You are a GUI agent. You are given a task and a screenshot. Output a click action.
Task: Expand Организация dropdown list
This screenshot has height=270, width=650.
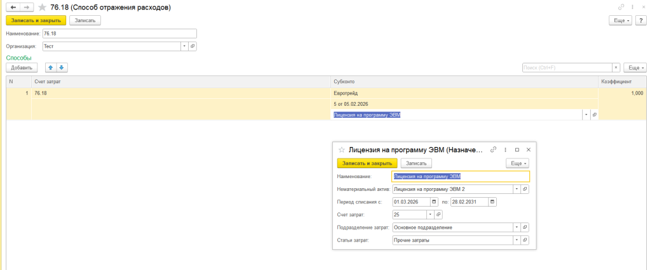[185, 46]
